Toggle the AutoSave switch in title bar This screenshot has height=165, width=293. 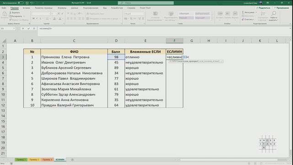[21, 3]
